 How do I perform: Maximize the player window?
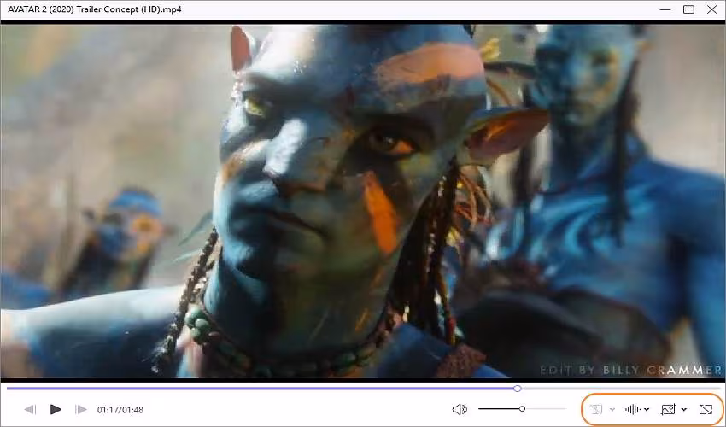pyautogui.click(x=688, y=9)
